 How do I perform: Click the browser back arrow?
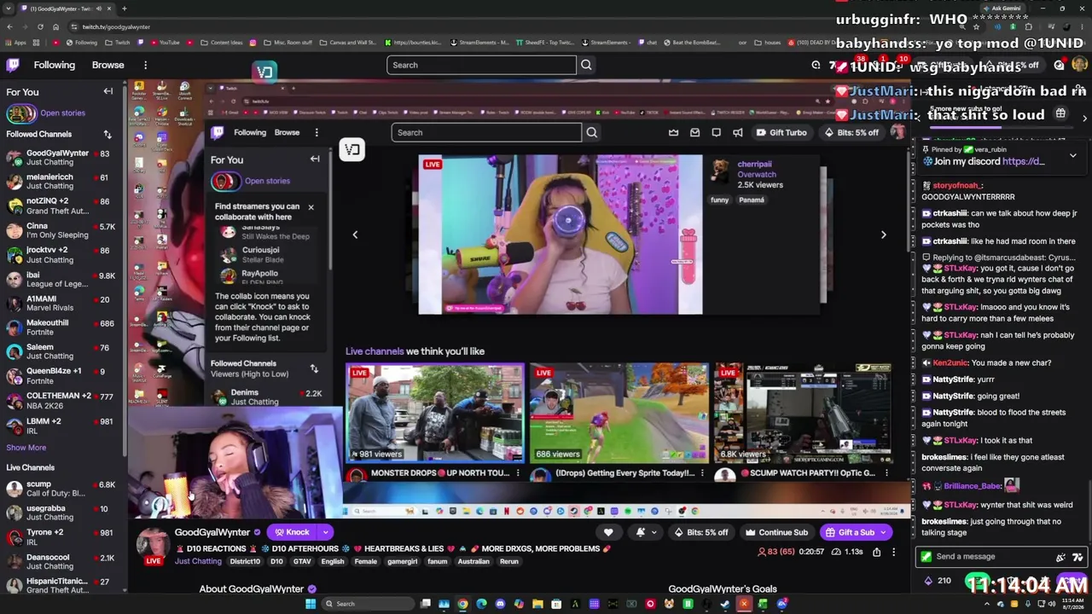click(8, 26)
